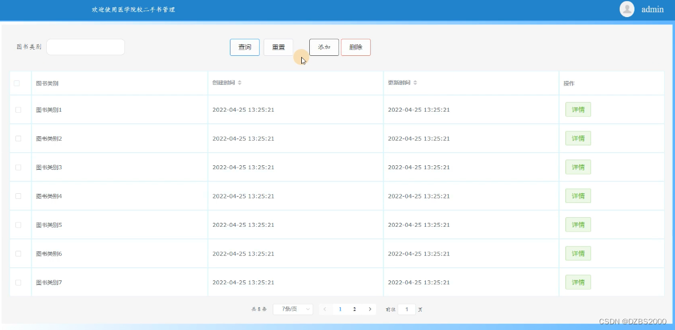Screen dimensions: 675x330
Task: Go to previous page arrow
Action: 325,309
